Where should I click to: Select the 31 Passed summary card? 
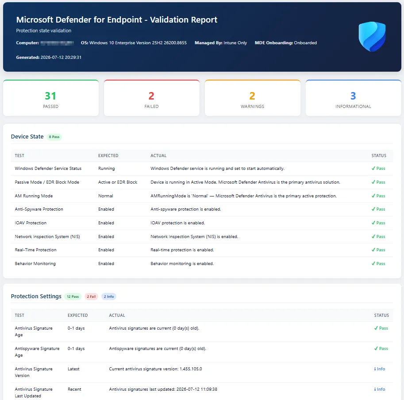click(x=51, y=98)
